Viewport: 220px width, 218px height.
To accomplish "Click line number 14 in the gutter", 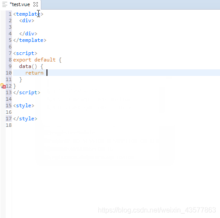I will [9, 99].
